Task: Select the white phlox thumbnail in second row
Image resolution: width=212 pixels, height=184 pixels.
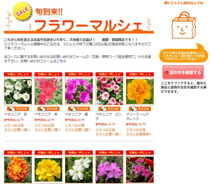Action: pyautogui.click(x=79, y=170)
